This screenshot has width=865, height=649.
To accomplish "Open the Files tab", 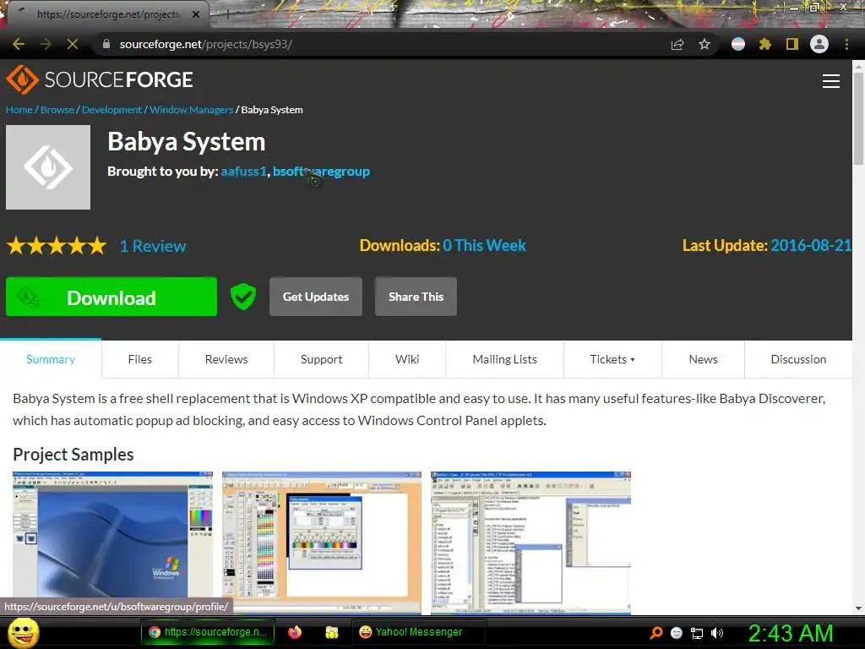I will 140,359.
